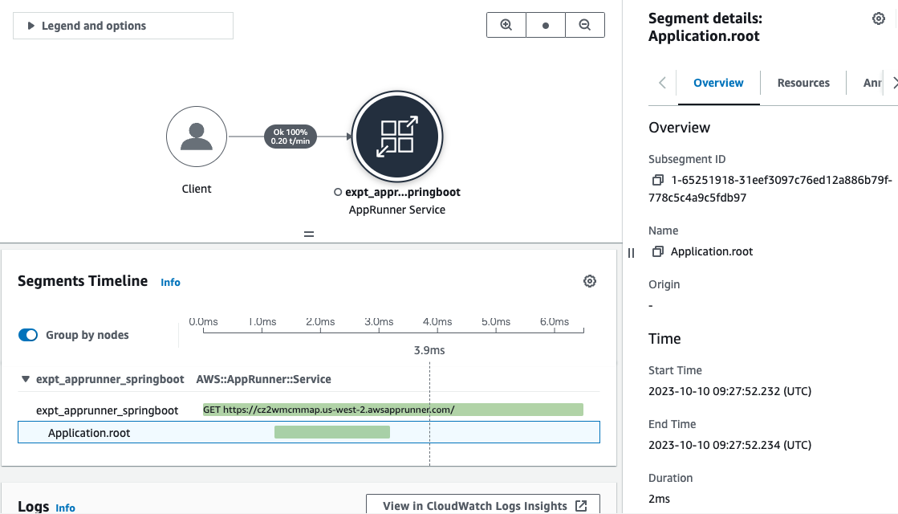Open Logs Info link
The width and height of the screenshot is (898, 514).
[x=65, y=508]
